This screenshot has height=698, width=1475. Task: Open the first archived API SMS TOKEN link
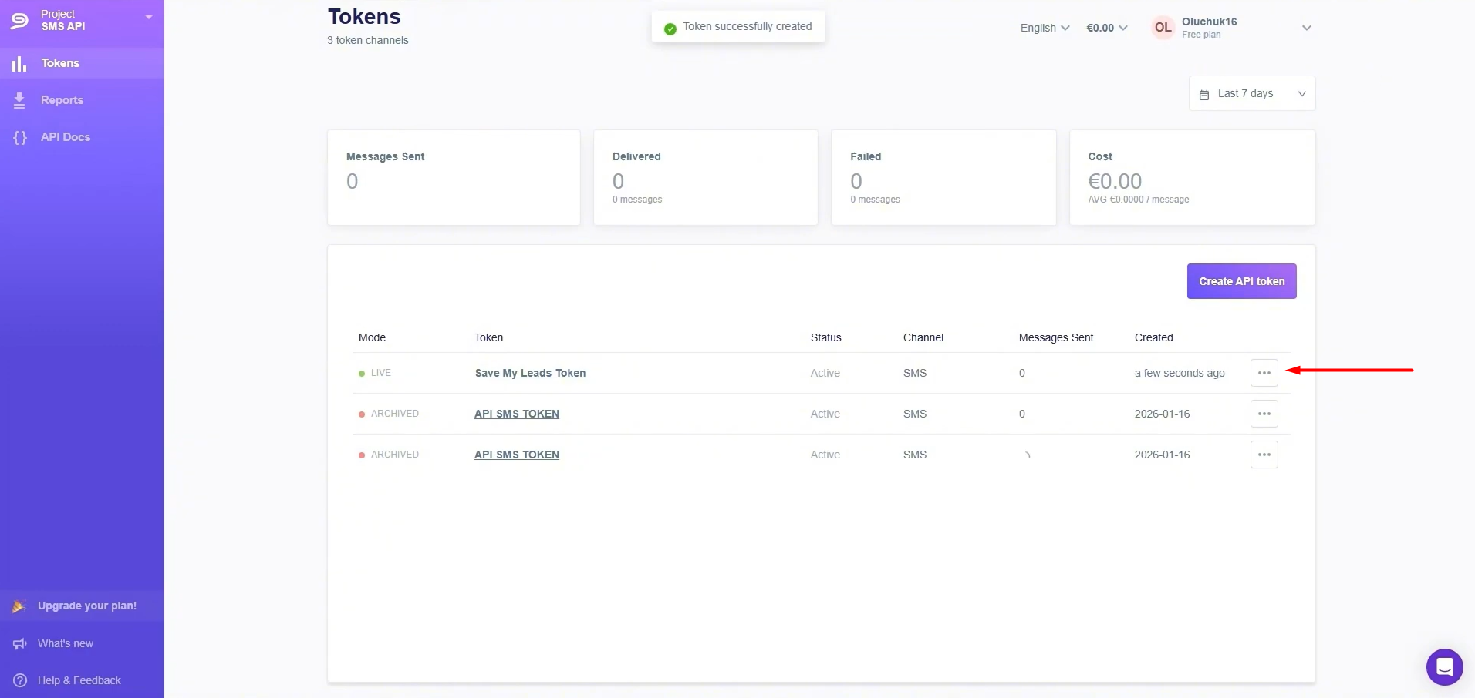point(517,414)
